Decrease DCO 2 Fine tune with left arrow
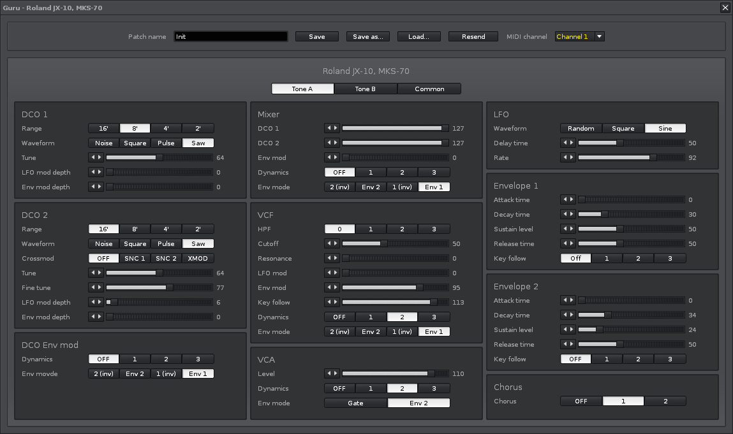 tap(93, 287)
